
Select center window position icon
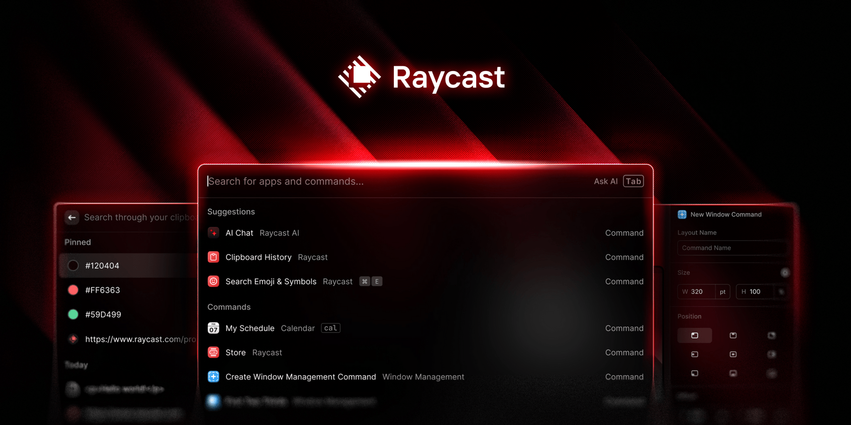click(x=733, y=354)
